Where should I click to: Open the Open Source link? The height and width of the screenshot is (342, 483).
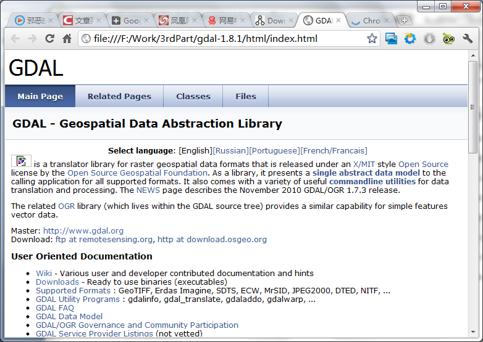tap(423, 164)
